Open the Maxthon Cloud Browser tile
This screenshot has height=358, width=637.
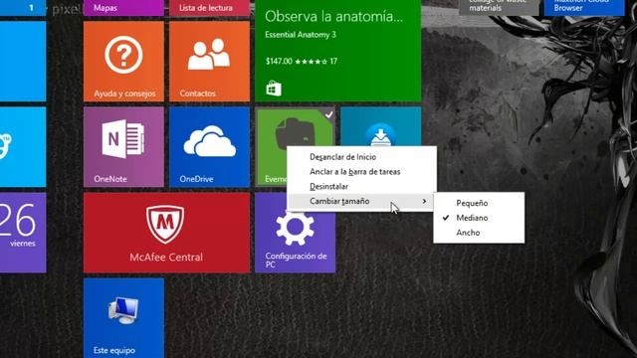[584, 8]
